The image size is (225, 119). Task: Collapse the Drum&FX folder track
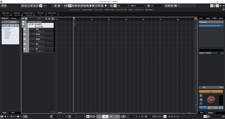coord(23,24)
